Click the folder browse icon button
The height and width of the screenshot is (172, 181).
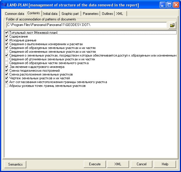173,25
